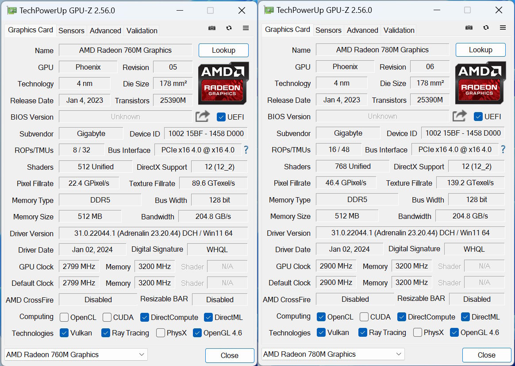Click the camera screenshot icon in GPU-Z
515x366 pixels.
211,28
